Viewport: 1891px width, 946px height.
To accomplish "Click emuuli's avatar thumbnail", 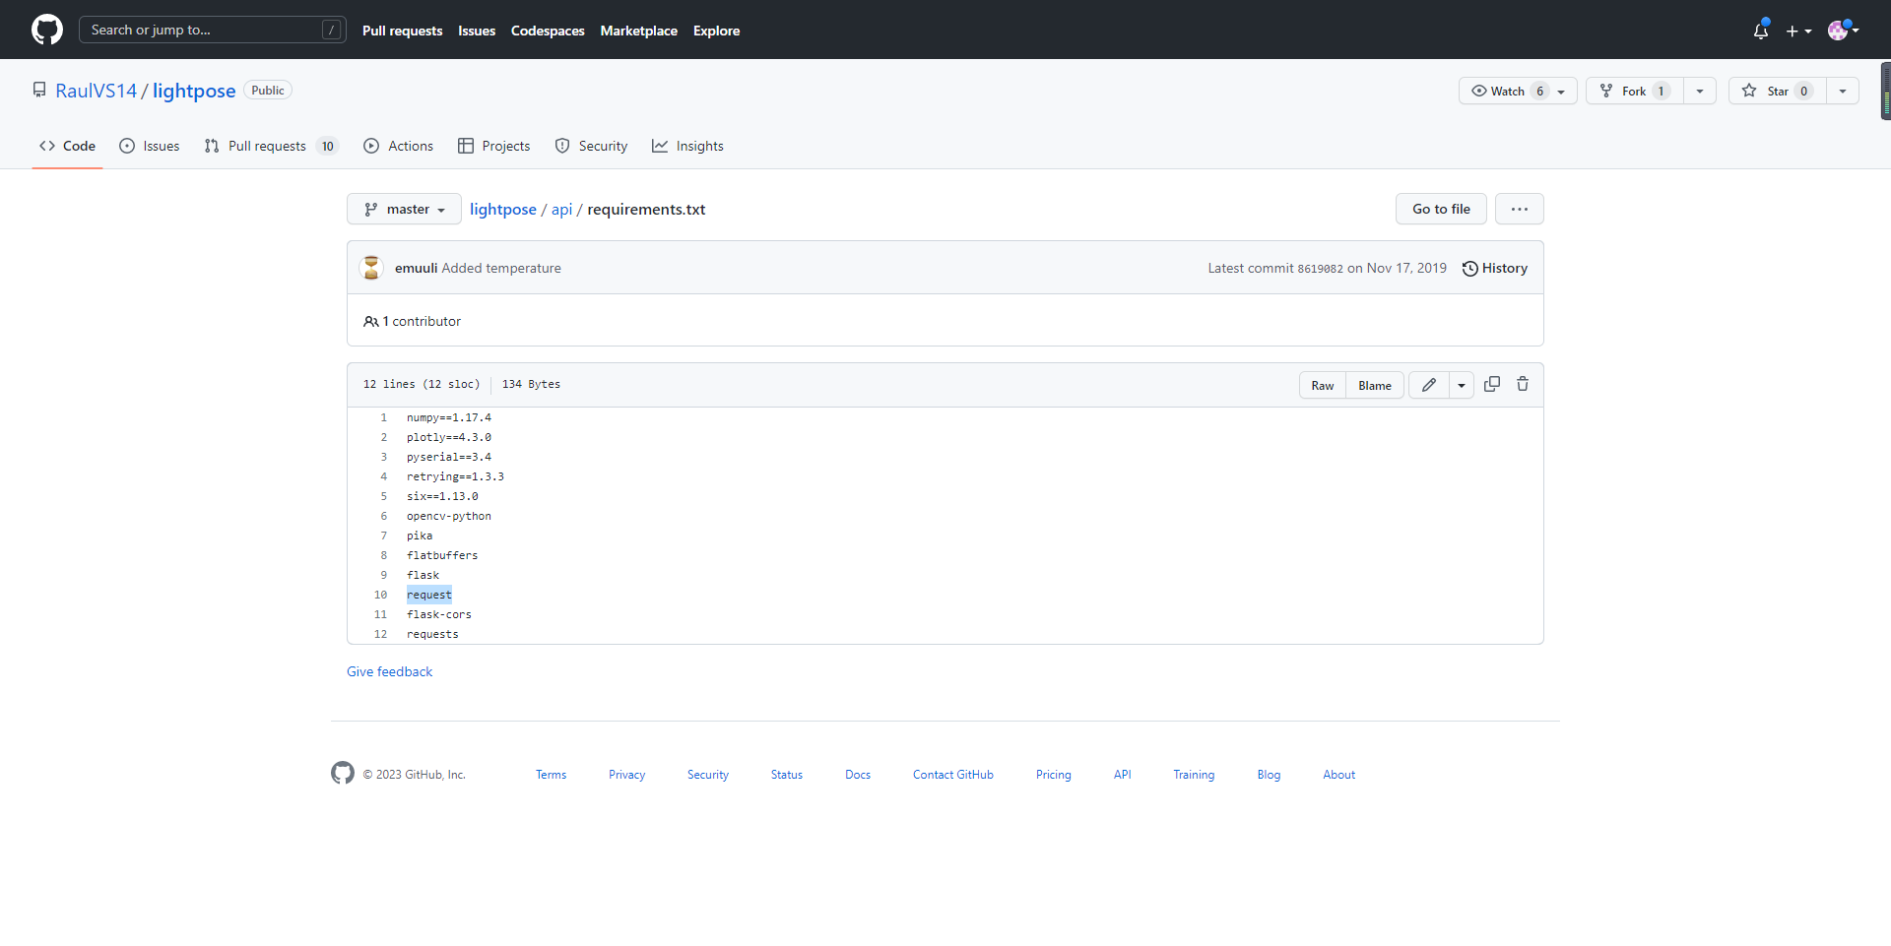I will pos(371,268).
